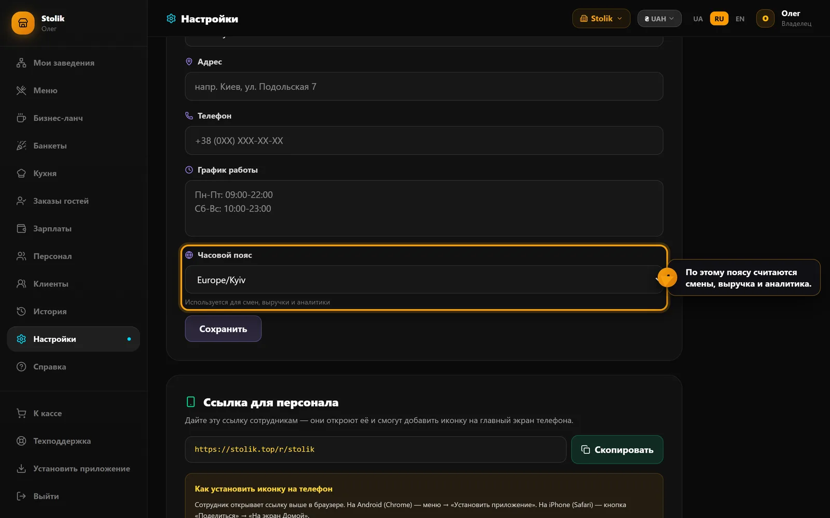Screen dimensions: 830x518
Task: Click the Stolik storefront logo icon
Action: [23, 23]
